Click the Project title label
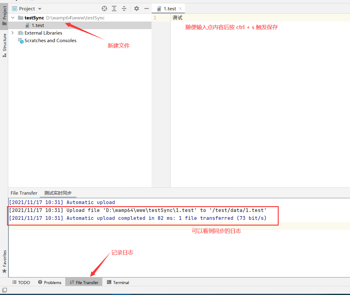This screenshot has width=350, height=295. [27, 9]
